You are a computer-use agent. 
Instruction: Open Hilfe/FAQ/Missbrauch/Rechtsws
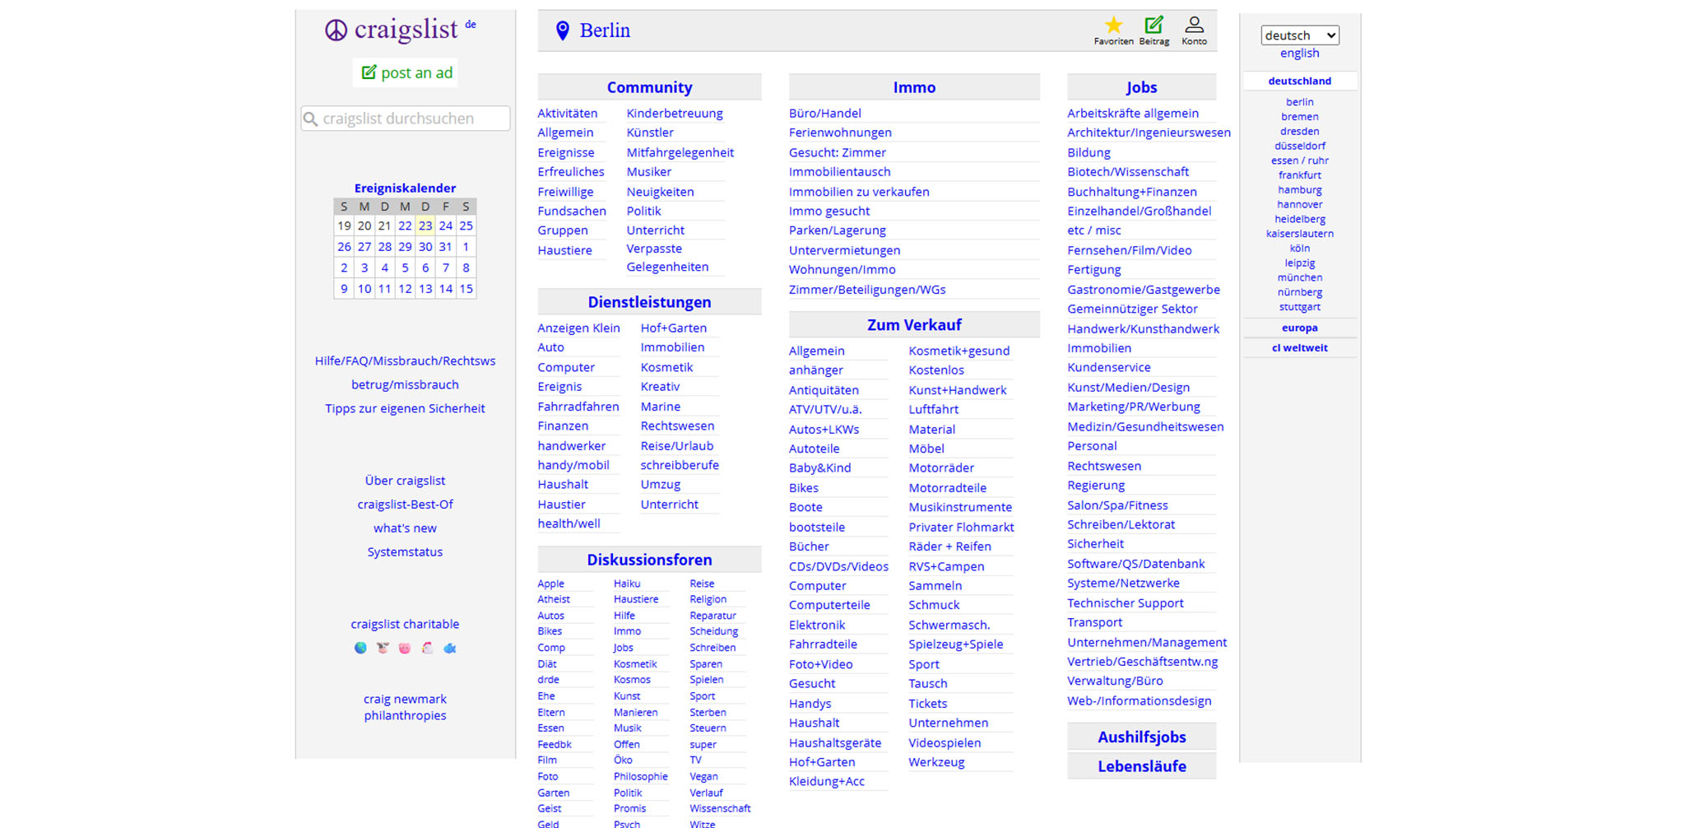pyautogui.click(x=404, y=361)
